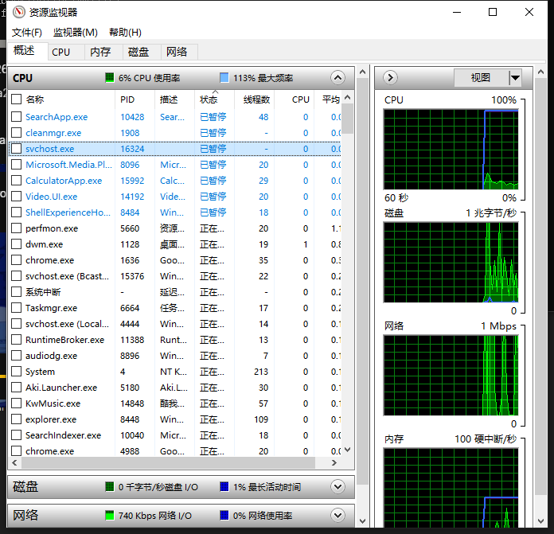Select the Aki.Launcher.exe process name
Screen dimensions: 554x534
click(x=61, y=388)
